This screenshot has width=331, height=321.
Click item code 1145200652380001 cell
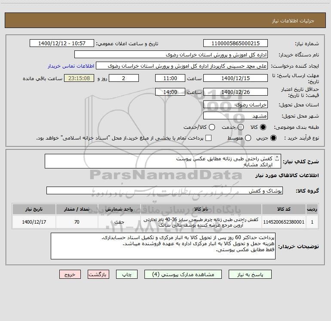284,222
